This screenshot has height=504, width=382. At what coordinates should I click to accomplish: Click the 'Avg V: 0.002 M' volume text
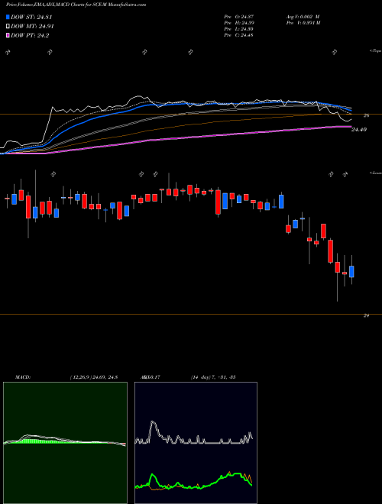coord(303,16)
